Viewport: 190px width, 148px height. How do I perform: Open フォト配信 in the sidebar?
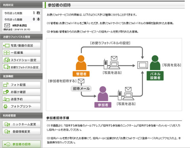[x=21, y=85]
